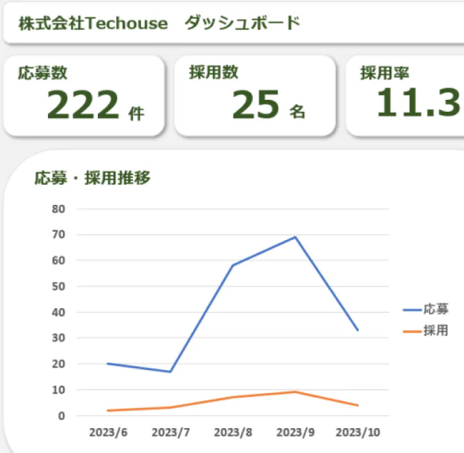
Task: Click the 株式会社Techouse ダッシュボード title
Action: [x=159, y=24]
